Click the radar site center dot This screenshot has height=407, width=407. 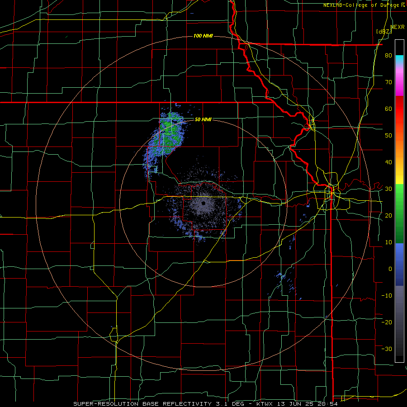203,203
